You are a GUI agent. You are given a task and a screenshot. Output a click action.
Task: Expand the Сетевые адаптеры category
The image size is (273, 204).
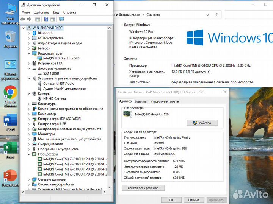pyautogui.click(x=29, y=179)
